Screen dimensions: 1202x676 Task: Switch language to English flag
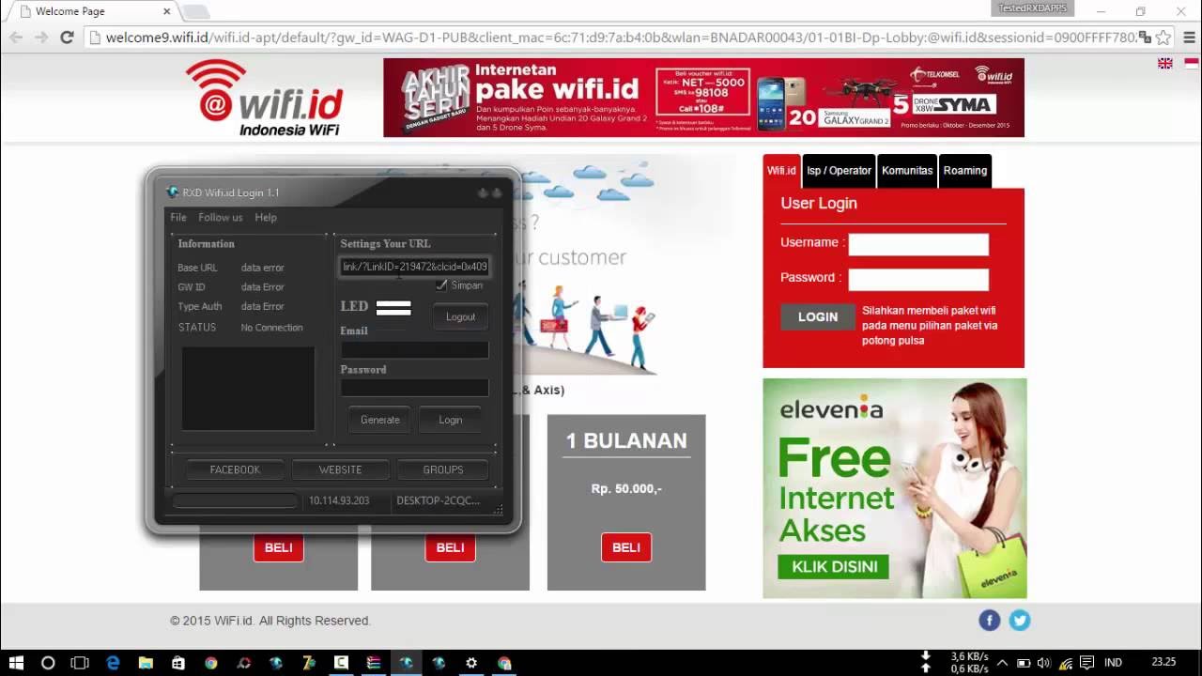1165,63
